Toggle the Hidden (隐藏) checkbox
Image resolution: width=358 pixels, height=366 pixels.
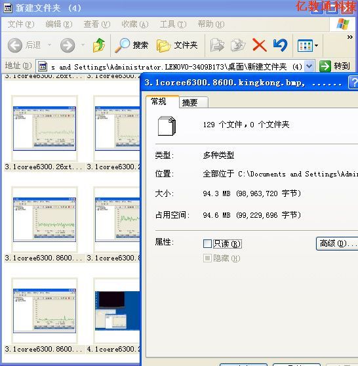tap(207, 258)
